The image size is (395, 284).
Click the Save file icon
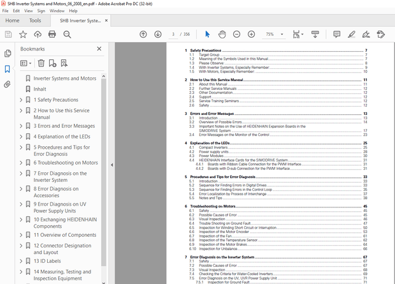coord(8,34)
